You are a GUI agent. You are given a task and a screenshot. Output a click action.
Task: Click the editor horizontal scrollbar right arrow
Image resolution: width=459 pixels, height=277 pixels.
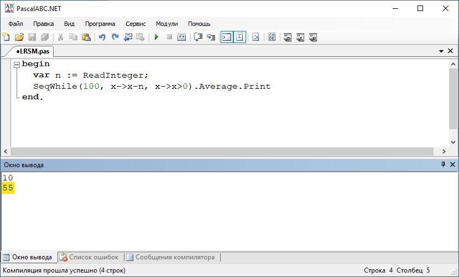(x=444, y=151)
